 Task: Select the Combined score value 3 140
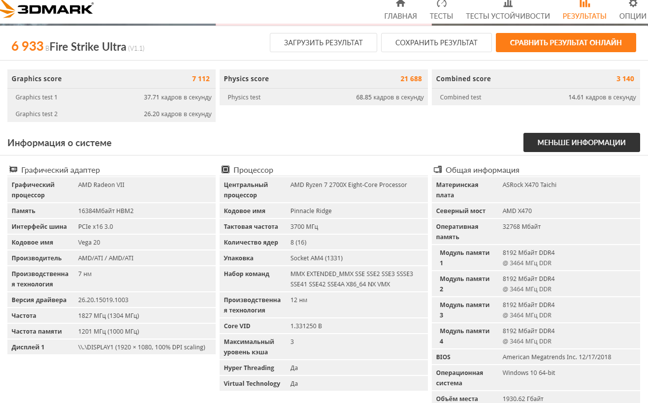[625, 79]
